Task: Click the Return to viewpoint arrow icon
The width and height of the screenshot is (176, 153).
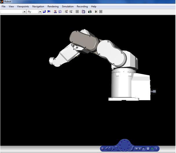Action: pyautogui.click(x=44, y=12)
